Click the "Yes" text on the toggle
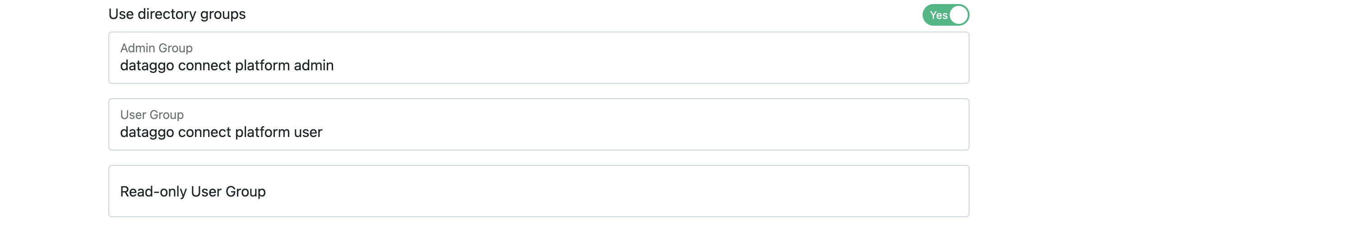This screenshot has width=1365, height=233. (x=938, y=15)
